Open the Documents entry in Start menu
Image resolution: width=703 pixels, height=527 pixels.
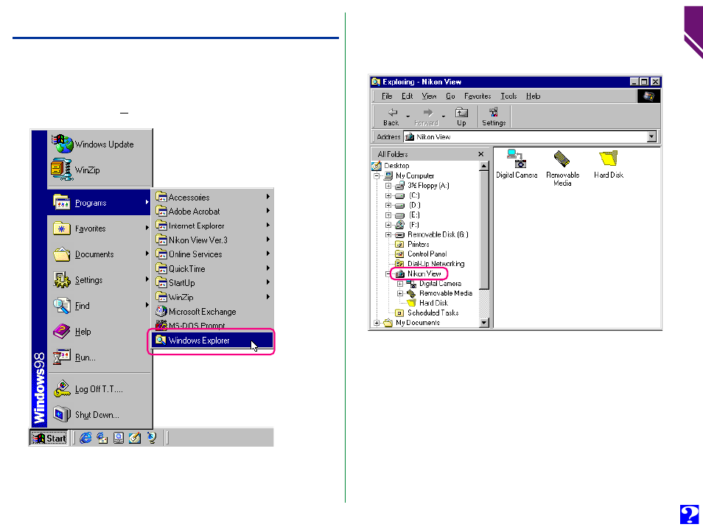tap(99, 254)
